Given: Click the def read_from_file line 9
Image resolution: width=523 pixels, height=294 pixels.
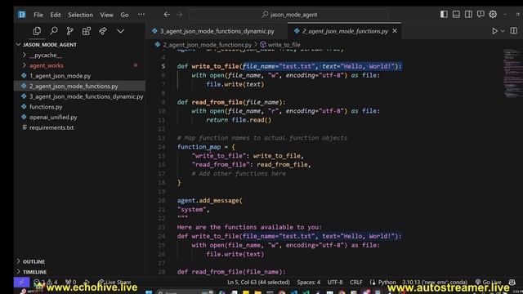Looking at the screenshot, I should pos(231,102).
